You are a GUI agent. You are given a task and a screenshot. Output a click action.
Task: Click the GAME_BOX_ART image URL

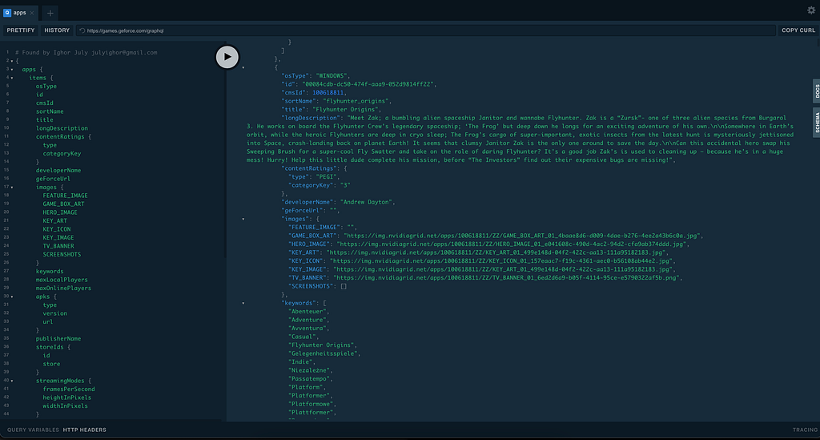click(x=521, y=236)
